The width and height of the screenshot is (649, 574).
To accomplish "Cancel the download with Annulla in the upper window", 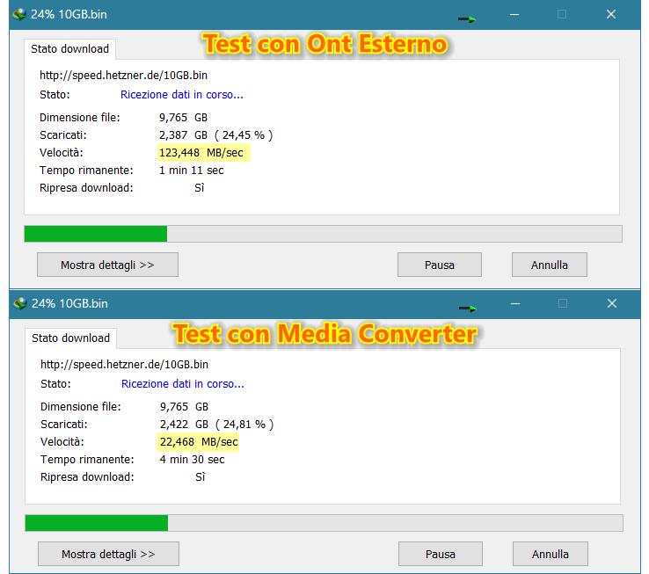I will pos(550,265).
